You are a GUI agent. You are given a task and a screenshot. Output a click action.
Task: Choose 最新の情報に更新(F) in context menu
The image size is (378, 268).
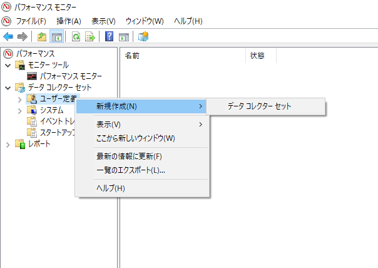pos(142,157)
